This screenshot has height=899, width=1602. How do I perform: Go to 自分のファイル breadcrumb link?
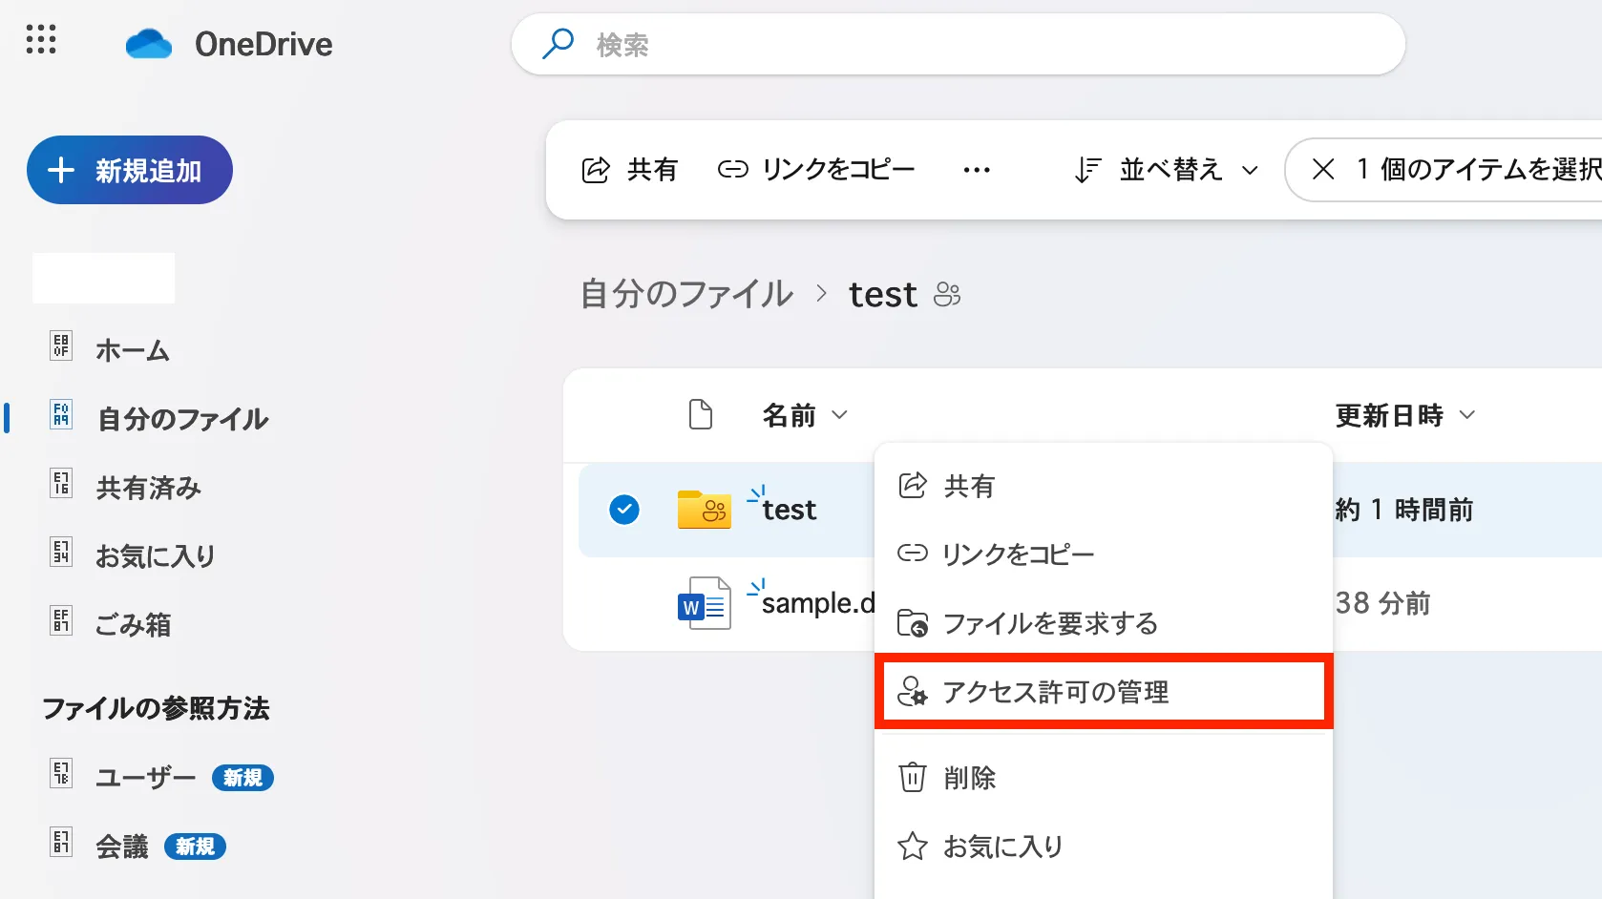686,294
